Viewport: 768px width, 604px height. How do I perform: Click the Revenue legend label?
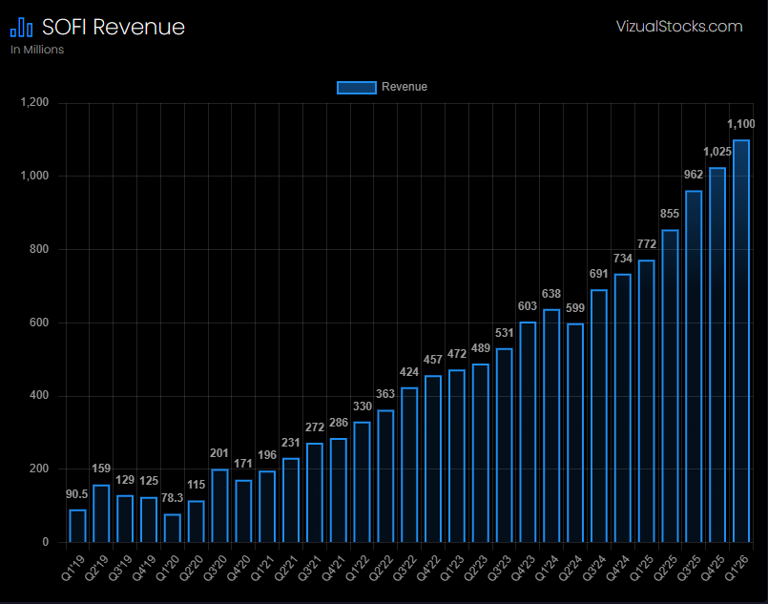pyautogui.click(x=405, y=87)
